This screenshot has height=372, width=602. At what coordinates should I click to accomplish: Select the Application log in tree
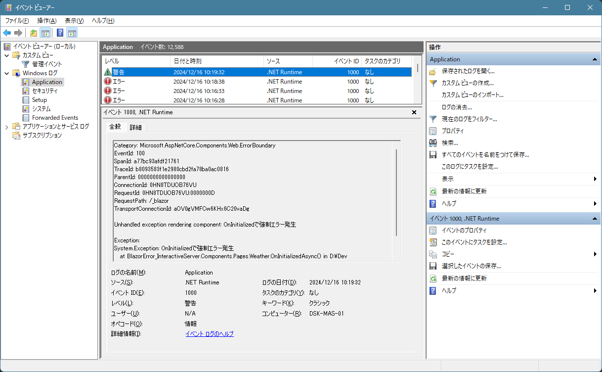tap(47, 82)
